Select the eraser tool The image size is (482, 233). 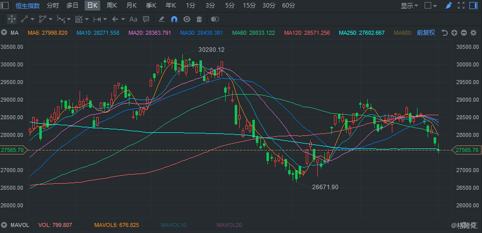(x=162, y=19)
